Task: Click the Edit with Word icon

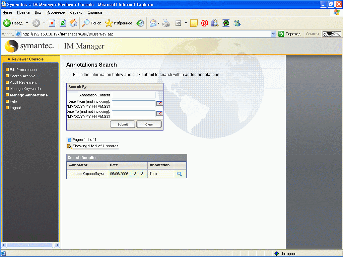Action: (x=178, y=23)
